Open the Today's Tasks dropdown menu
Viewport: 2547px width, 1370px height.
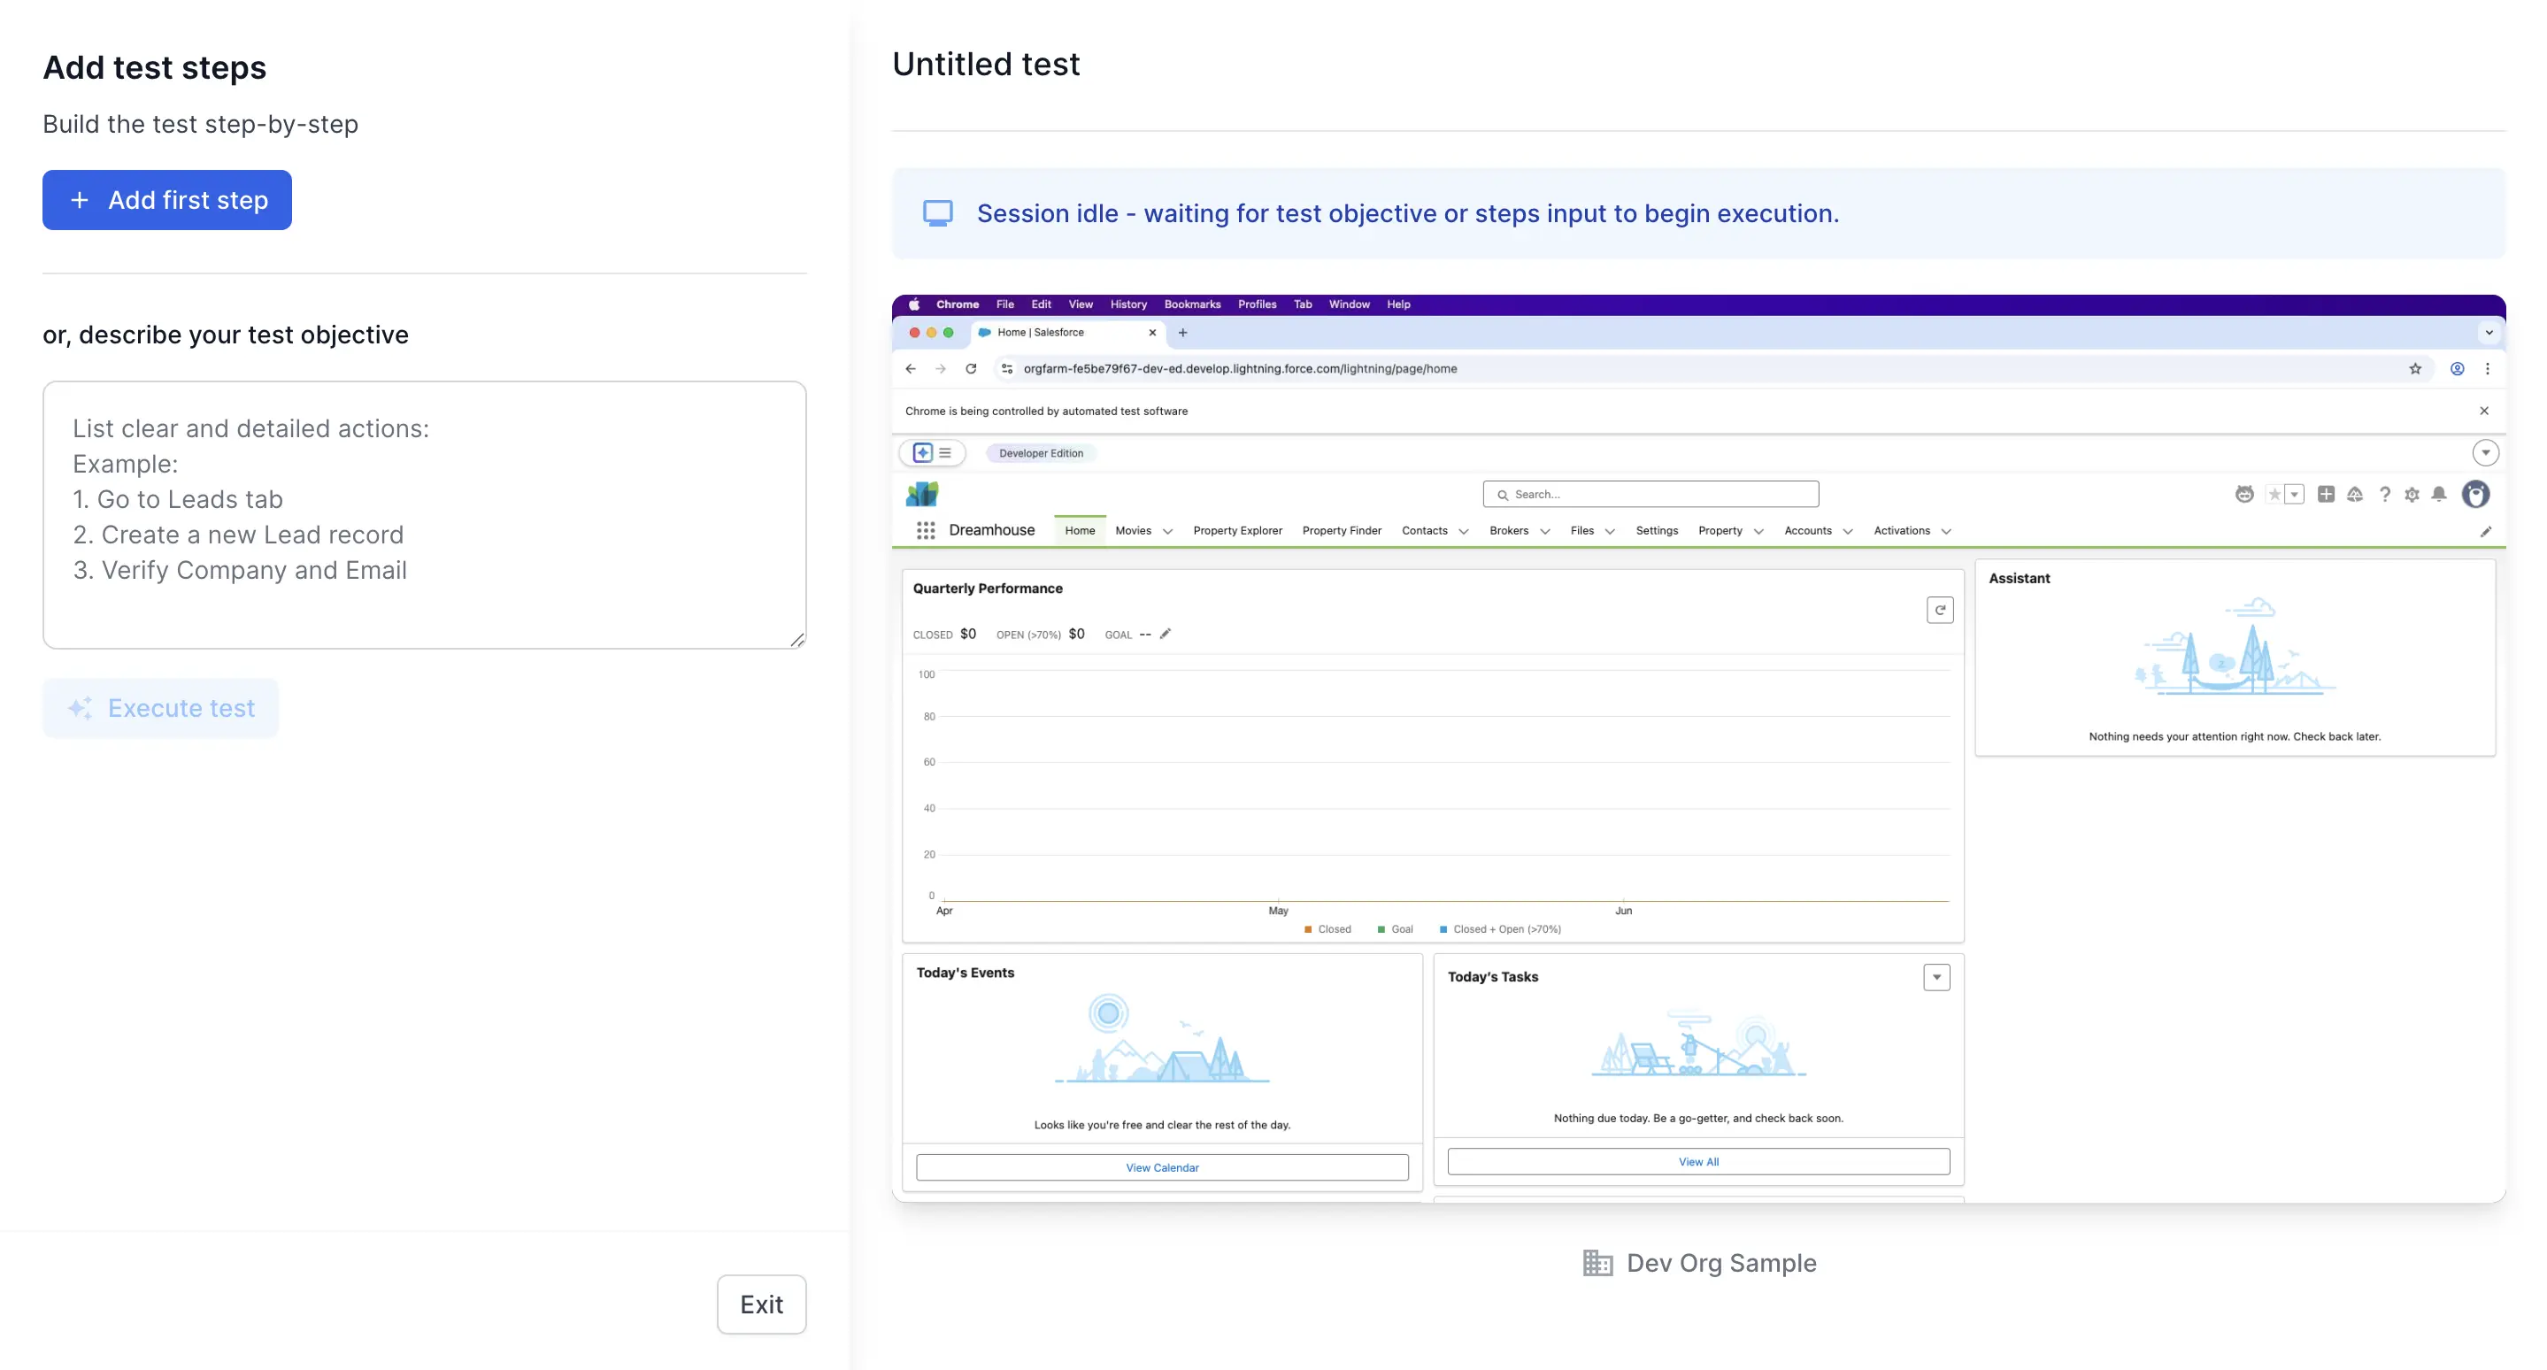pos(1937,978)
